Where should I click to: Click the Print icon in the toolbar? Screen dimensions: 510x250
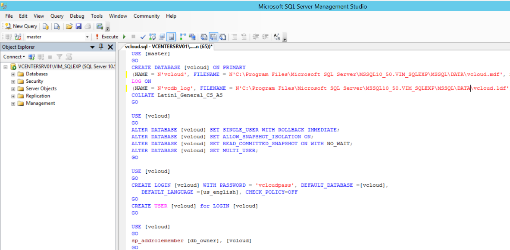88,26
